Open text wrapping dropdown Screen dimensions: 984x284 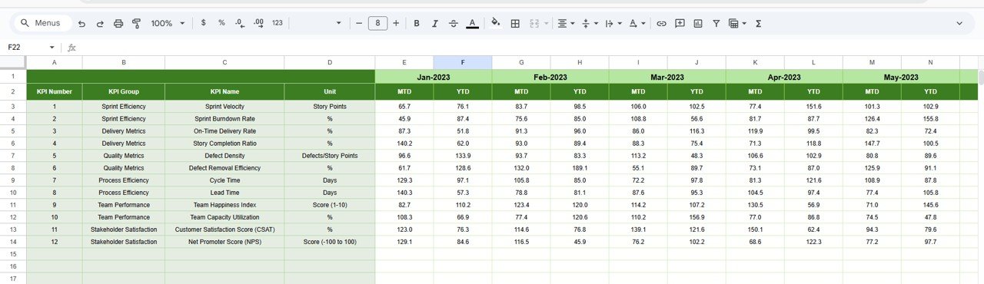tap(613, 24)
